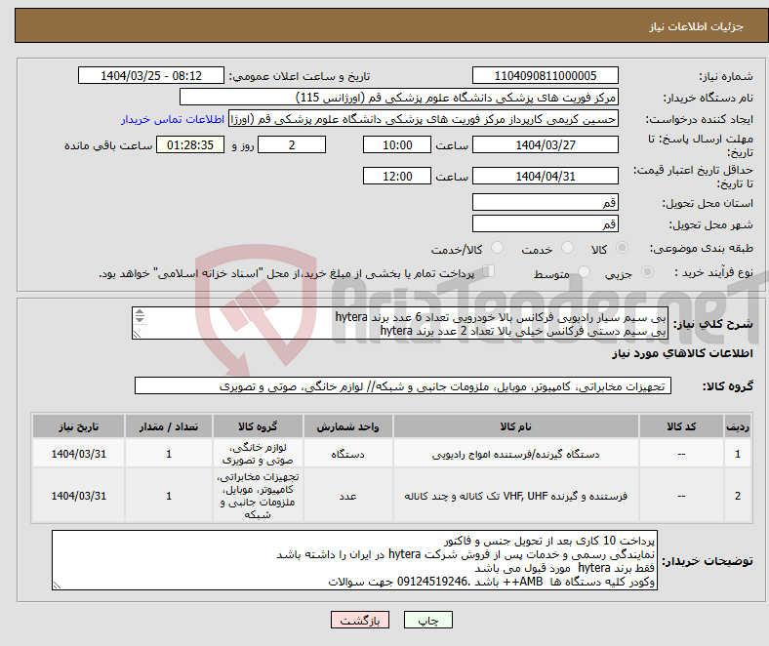
Task: Click the گروه کالا column header in table
Action: 258,426
